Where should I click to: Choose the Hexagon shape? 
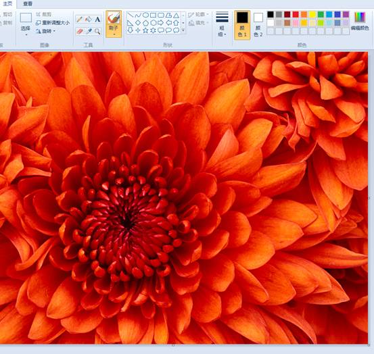(x=153, y=23)
